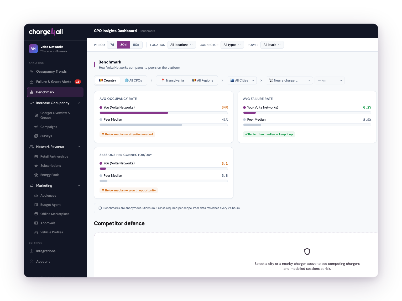Click the Audiences group icon
The image size is (402, 301).
[x=36, y=196]
